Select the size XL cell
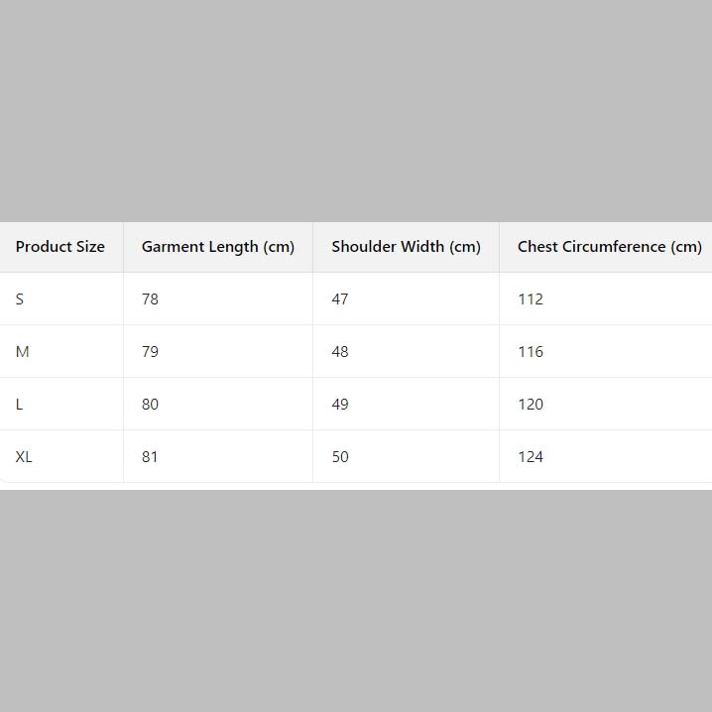 click(24, 457)
